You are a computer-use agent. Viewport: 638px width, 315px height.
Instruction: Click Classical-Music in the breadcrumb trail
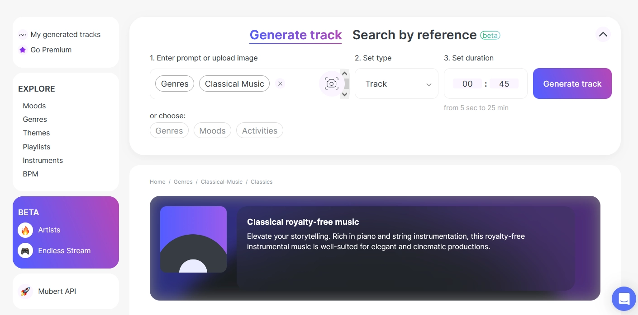221,182
